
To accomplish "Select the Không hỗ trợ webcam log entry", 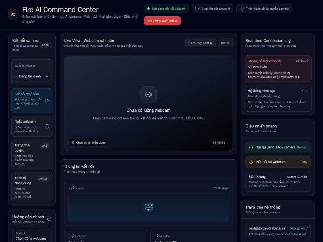I will pos(278,68).
